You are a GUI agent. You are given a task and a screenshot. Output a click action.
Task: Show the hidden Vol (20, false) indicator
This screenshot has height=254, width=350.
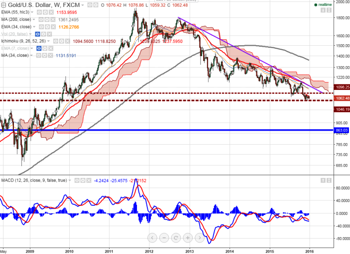coord(37,34)
